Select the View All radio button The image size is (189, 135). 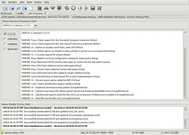tap(5, 34)
